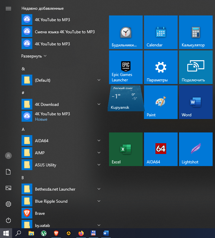Click the Windows Start button

click(x=6, y=233)
